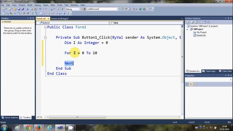Click the Open File folder icon
The height and width of the screenshot is (131, 233).
click(15, 9)
